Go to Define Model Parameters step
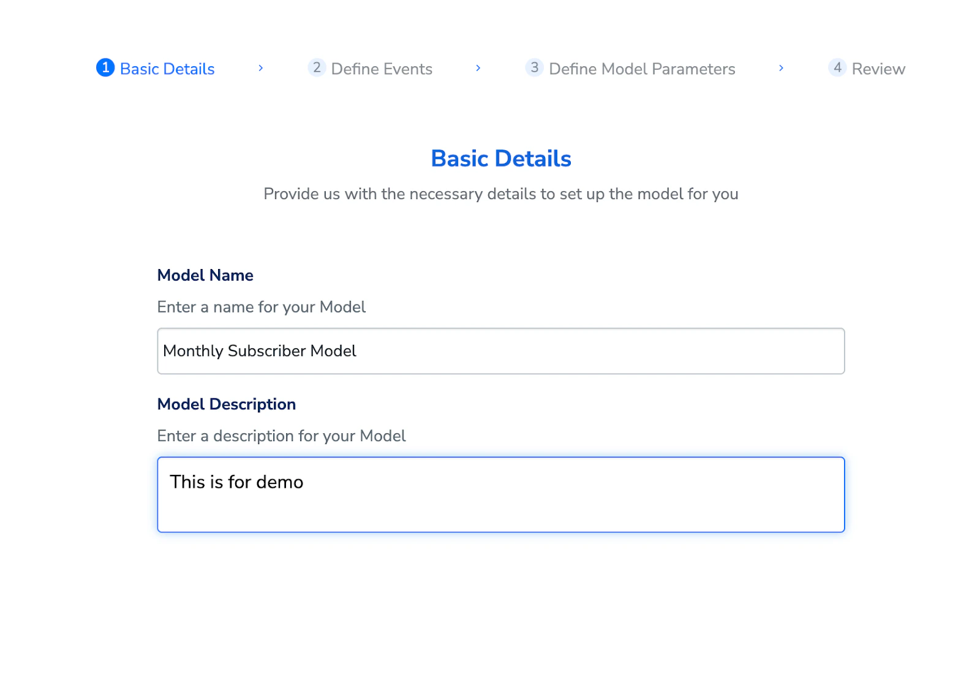Viewport: 980px width, 674px height. (x=642, y=69)
